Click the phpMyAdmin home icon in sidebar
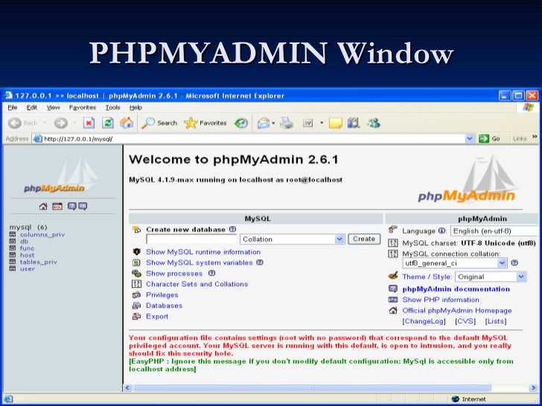Viewport: 542px width, 406px height. pyautogui.click(x=43, y=207)
